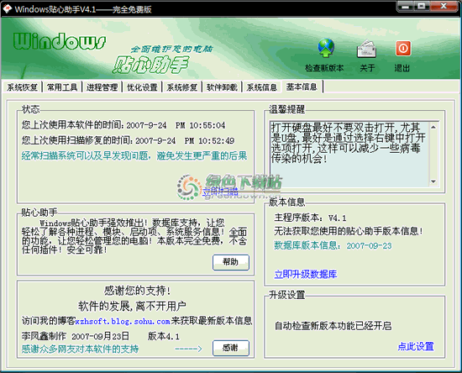Click the 自动检查新版本功能已经开启 text
The width and height of the screenshot is (462, 373).
[333, 326]
